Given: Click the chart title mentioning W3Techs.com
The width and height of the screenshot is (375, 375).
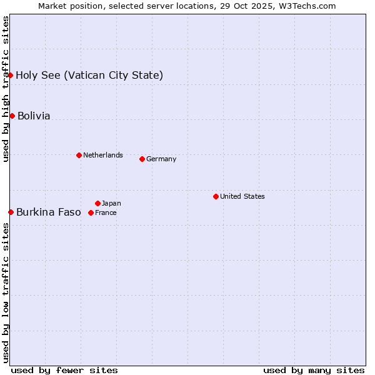Looking at the screenshot, I should tap(187, 6).
